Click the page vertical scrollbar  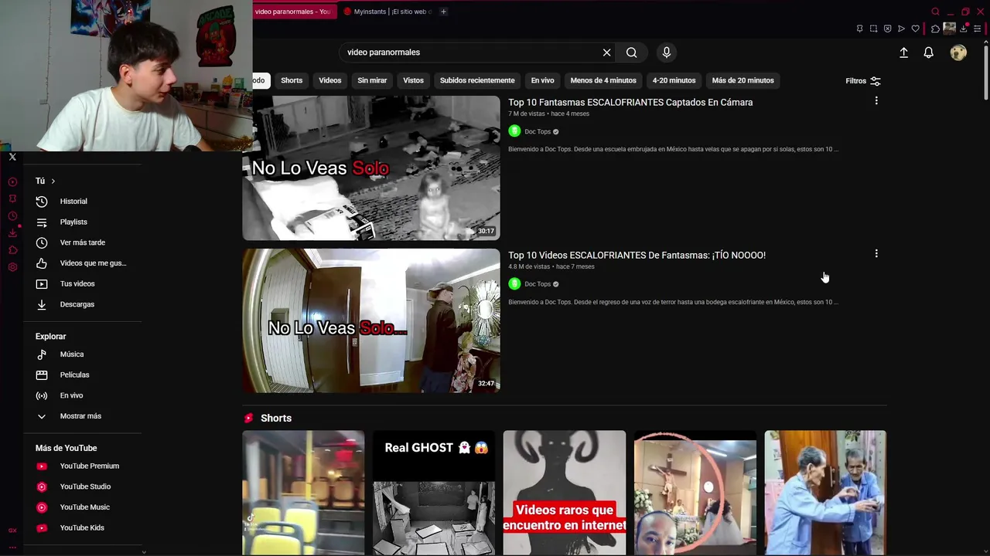coord(985,73)
